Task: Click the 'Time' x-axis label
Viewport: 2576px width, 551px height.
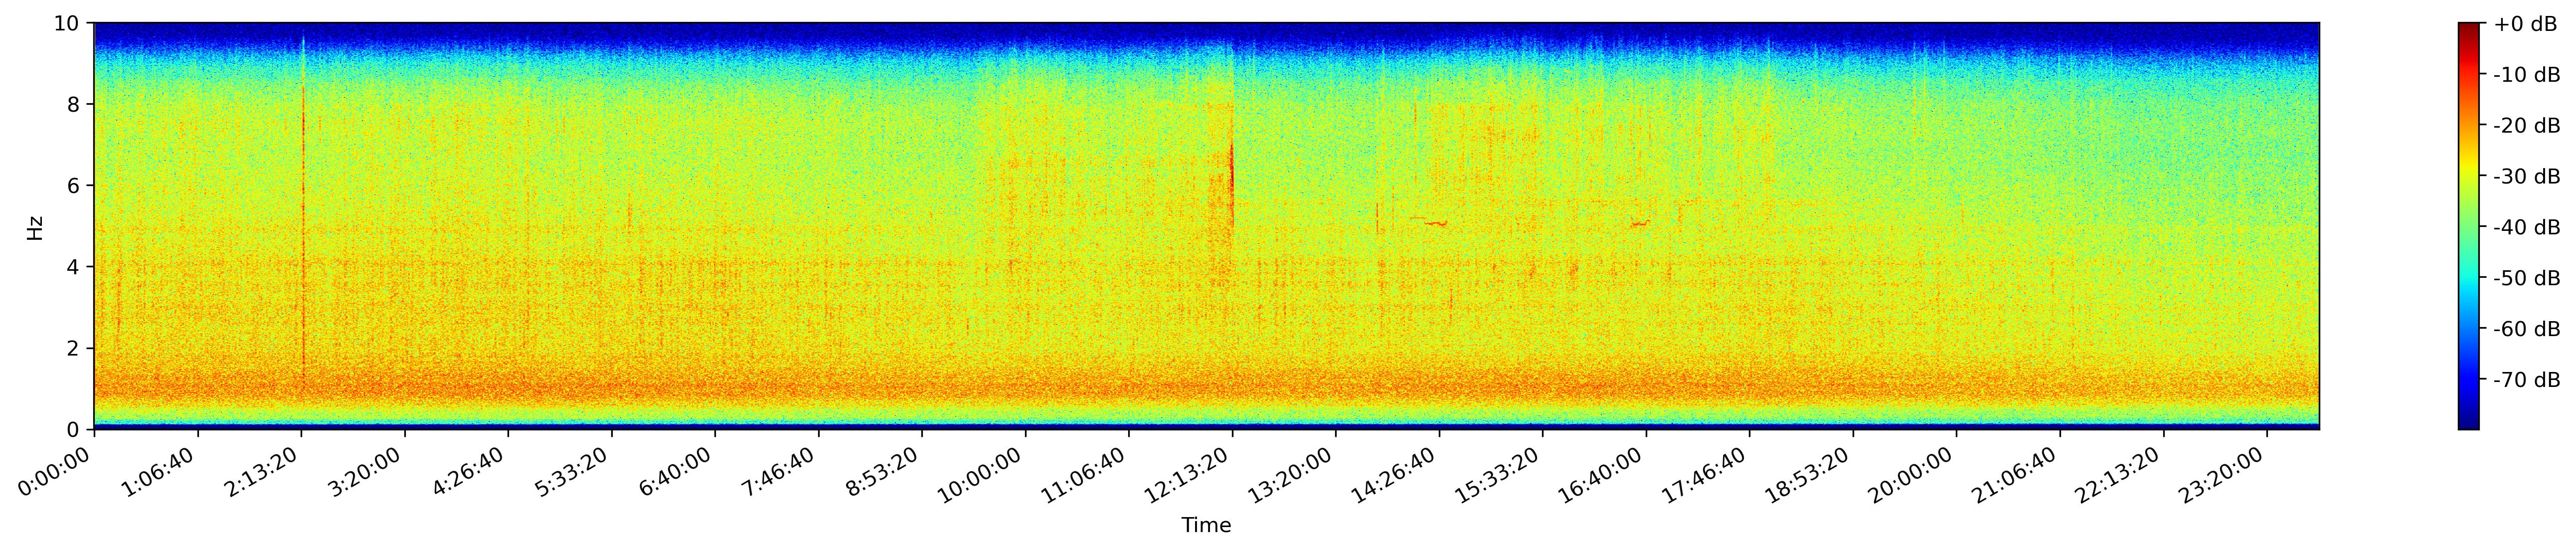Action: click(1206, 525)
